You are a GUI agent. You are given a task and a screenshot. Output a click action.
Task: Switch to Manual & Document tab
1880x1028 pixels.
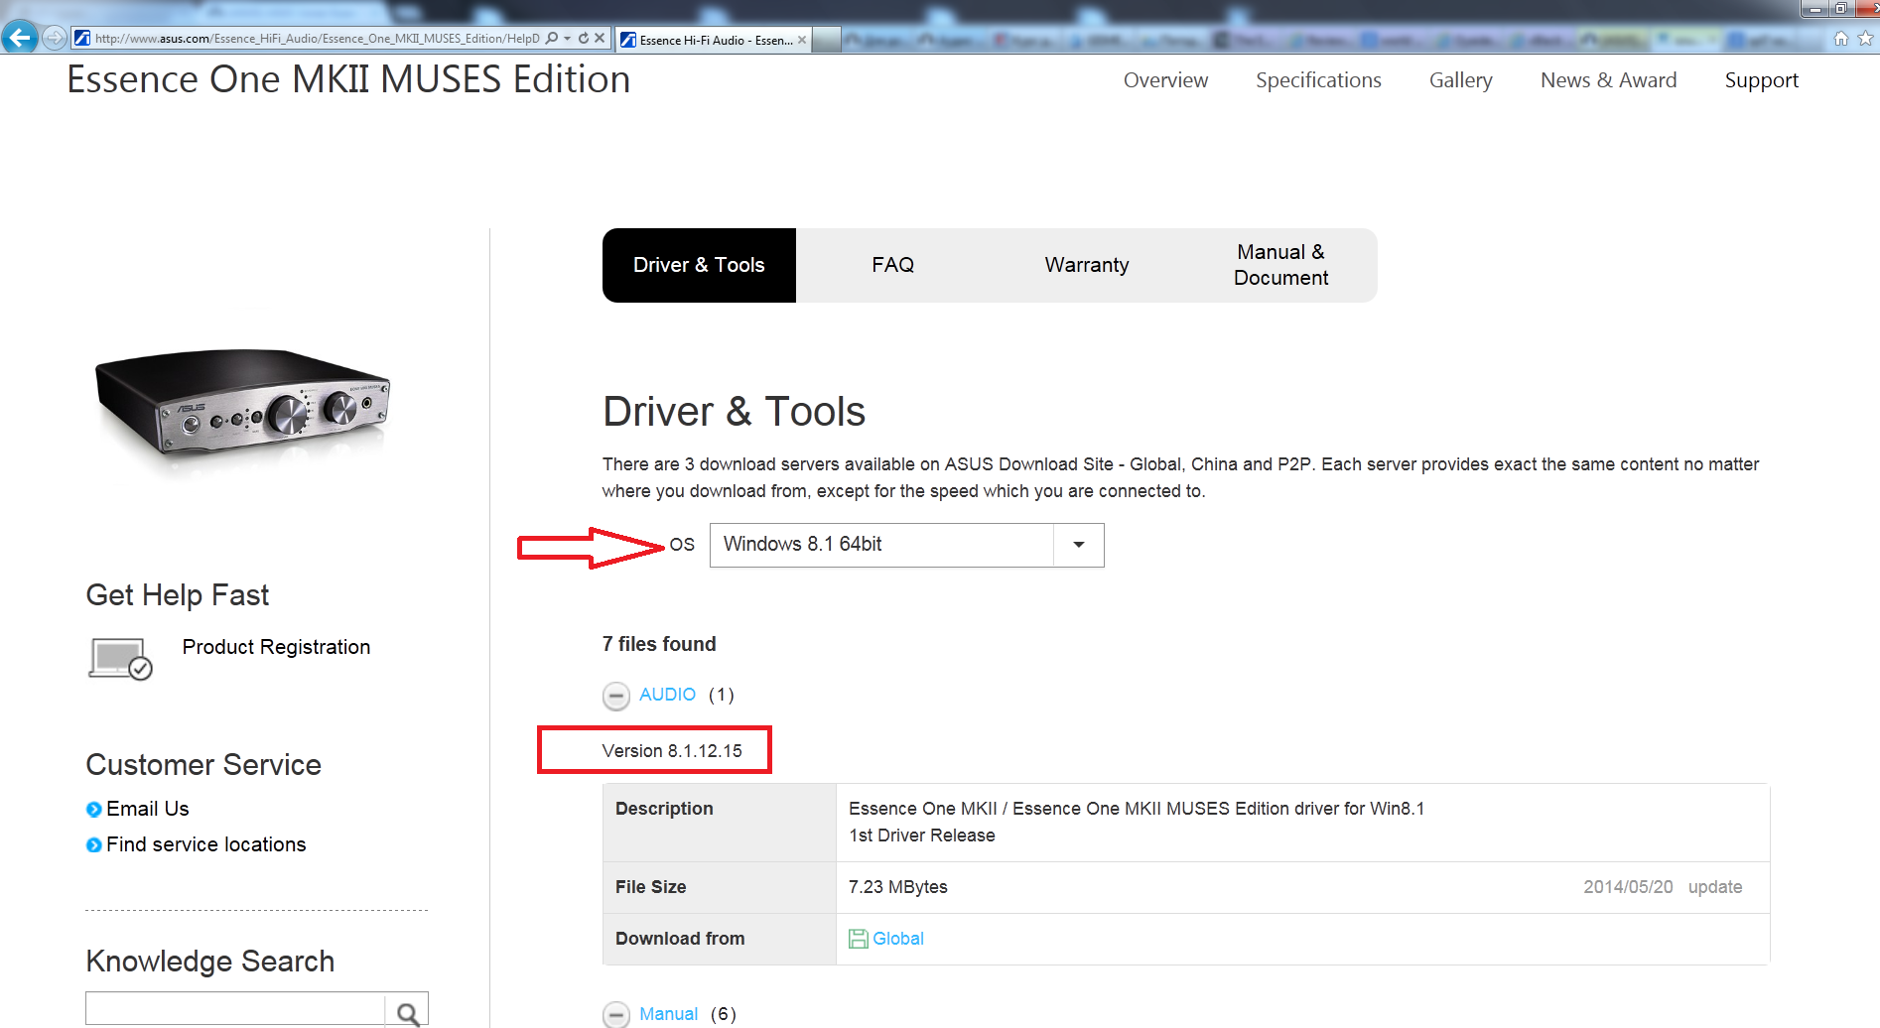point(1280,265)
